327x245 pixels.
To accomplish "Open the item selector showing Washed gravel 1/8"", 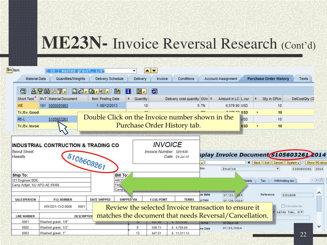I will coord(91,71).
